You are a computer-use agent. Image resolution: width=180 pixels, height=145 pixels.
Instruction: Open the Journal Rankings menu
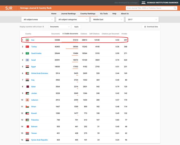pyautogui.click(x=68, y=13)
